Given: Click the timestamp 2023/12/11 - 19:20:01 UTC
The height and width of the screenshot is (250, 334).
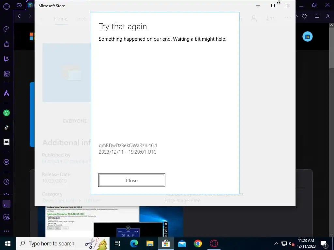Looking at the screenshot, I should click(128, 152).
